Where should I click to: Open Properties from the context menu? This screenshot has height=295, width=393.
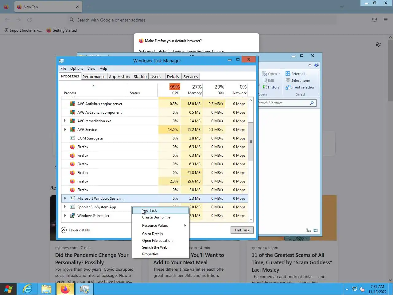(160, 254)
